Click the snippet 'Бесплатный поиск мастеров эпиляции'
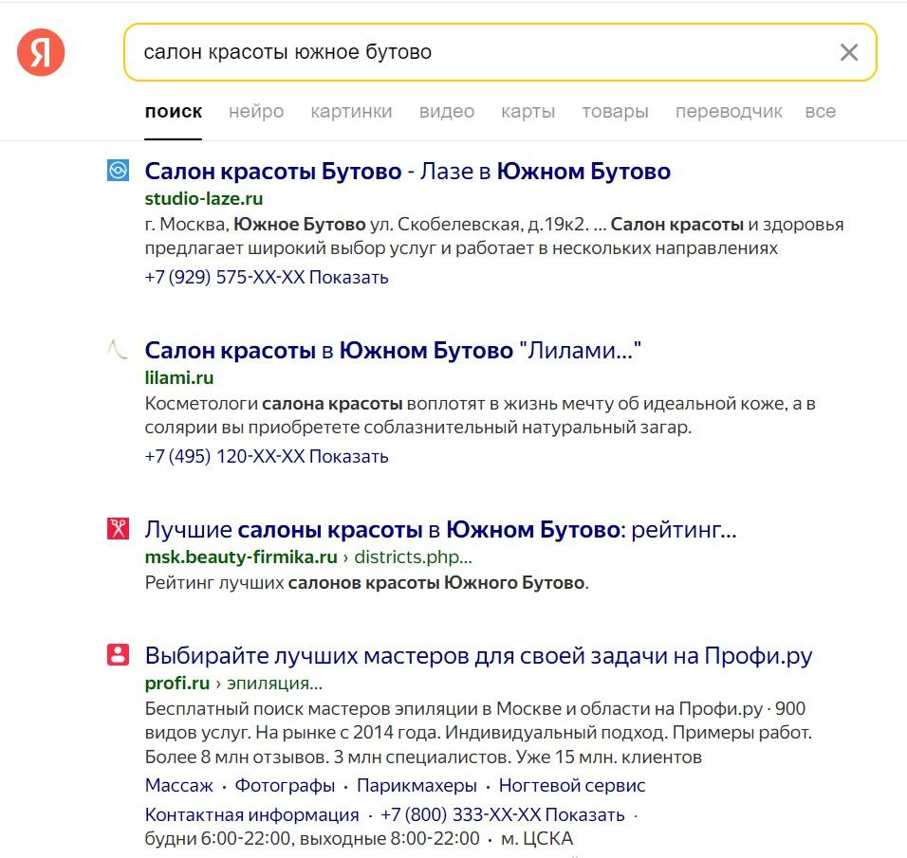 pyautogui.click(x=478, y=733)
